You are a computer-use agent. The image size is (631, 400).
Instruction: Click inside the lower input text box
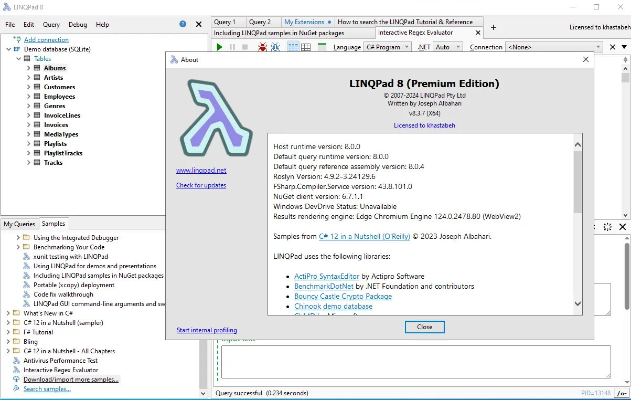click(416, 362)
